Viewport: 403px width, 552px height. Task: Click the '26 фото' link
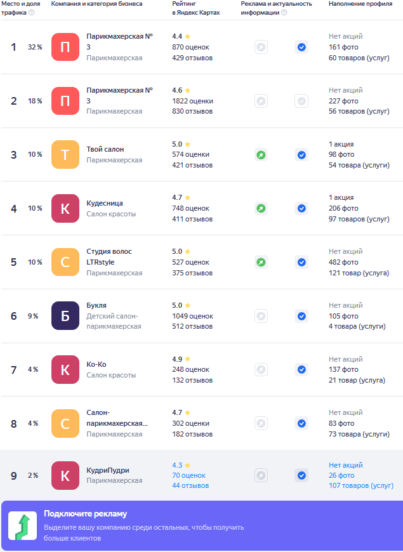(341, 476)
